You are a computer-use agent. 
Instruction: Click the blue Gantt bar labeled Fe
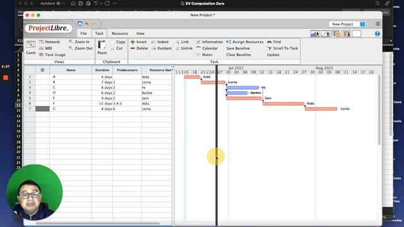click(x=242, y=88)
